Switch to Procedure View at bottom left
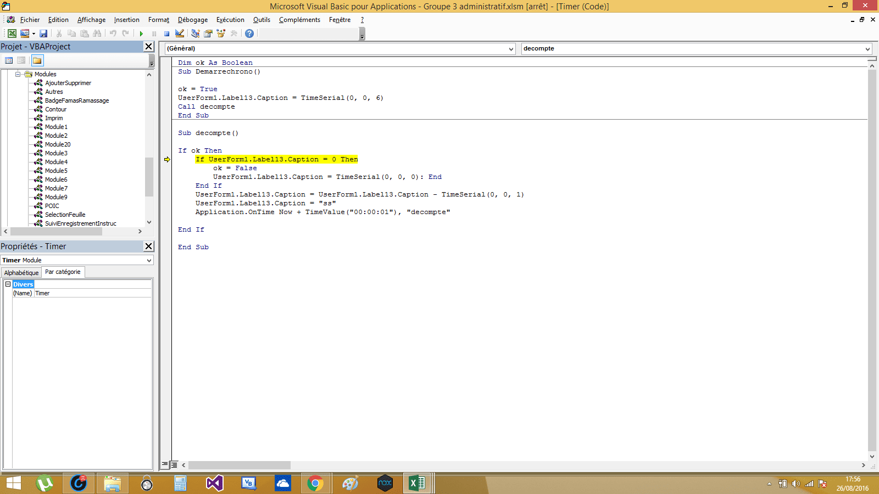 [x=165, y=464]
